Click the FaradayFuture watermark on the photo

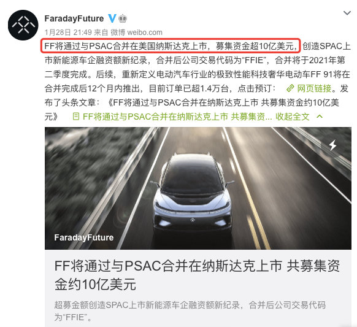tap(84, 237)
